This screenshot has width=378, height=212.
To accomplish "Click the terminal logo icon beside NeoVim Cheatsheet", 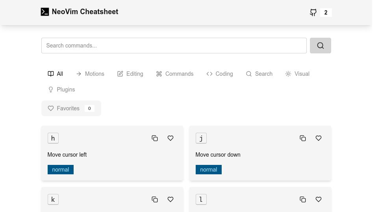I will [45, 12].
